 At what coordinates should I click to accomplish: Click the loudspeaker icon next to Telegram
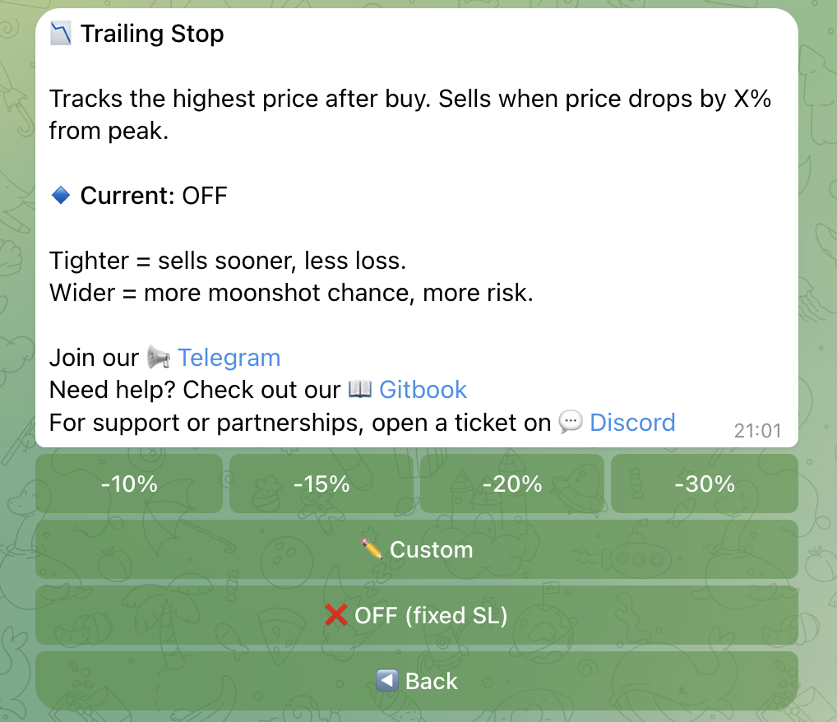(x=155, y=357)
